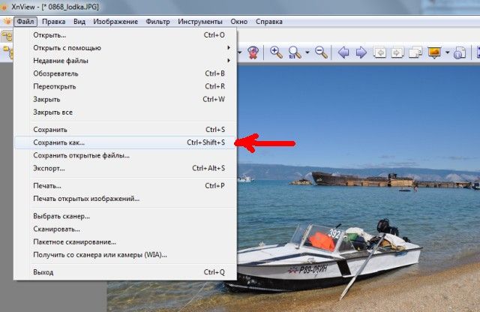Choose 'Сохранить как...' from the File menu
This screenshot has width=480, height=312.
pos(60,142)
